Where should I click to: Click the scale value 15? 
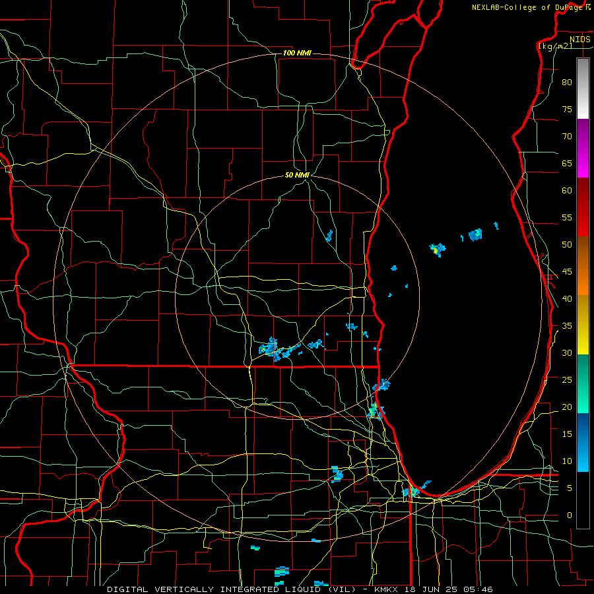tap(567, 434)
